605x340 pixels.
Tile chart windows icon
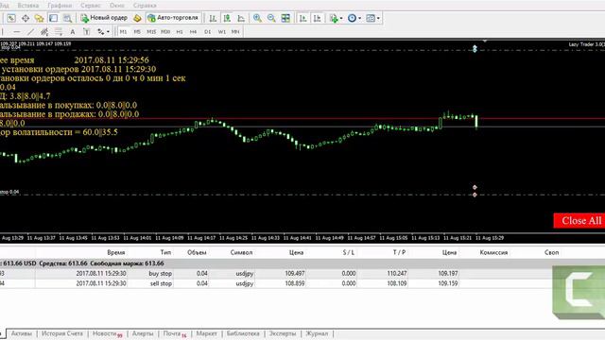285,18
